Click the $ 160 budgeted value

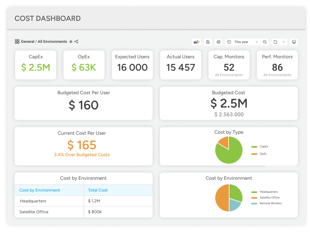click(84, 105)
